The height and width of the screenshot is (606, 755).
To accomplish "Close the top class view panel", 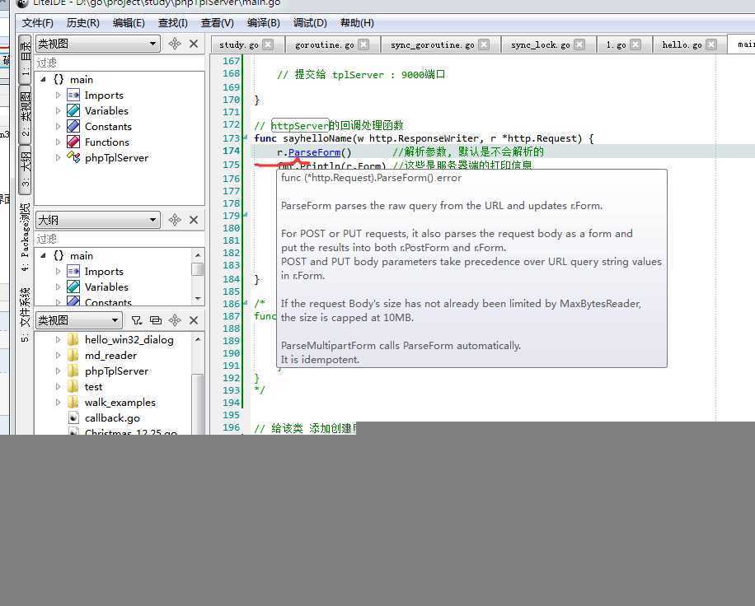I will pos(194,44).
